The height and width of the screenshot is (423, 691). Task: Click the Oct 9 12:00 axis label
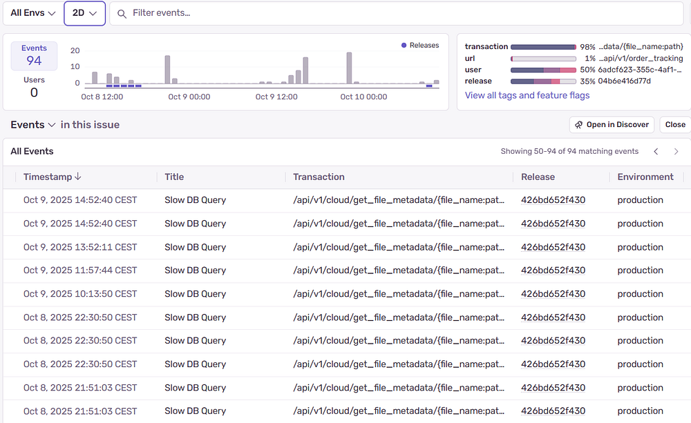276,97
